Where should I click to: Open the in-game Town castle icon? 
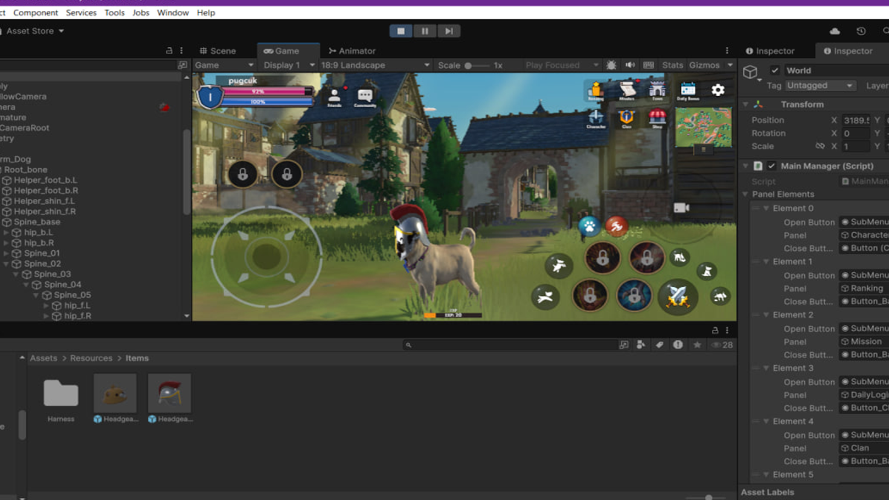657,91
